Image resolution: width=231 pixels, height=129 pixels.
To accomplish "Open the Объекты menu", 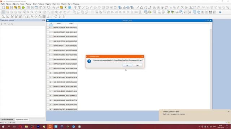I will pyautogui.click(x=16, y=4).
